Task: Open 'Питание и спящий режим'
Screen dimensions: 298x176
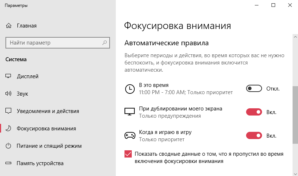Action: 49,146
